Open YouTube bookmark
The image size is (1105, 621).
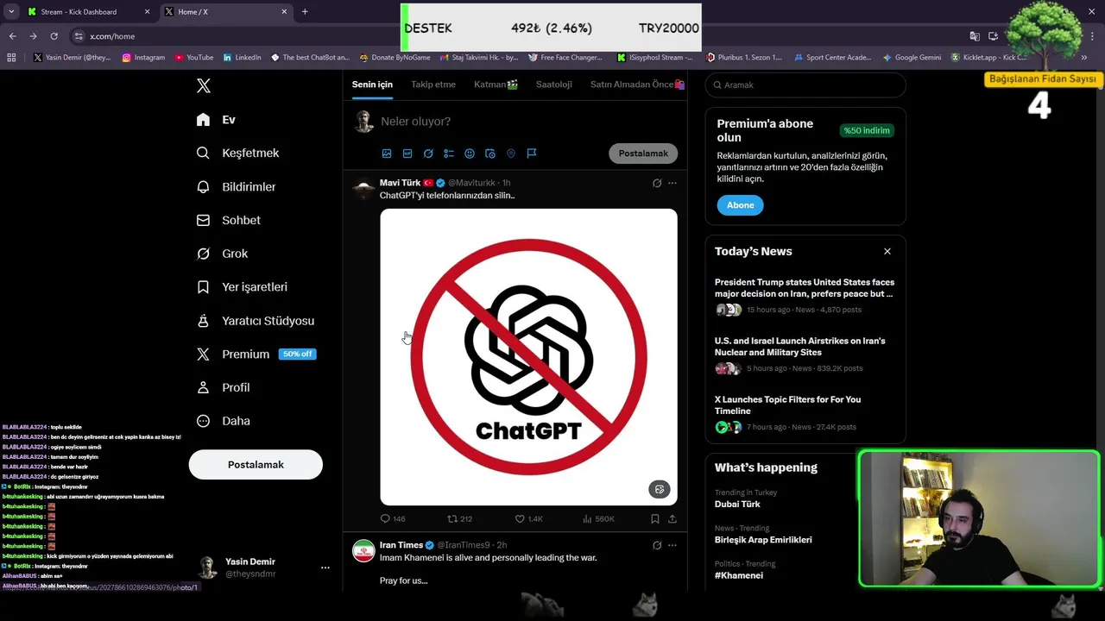click(x=194, y=58)
